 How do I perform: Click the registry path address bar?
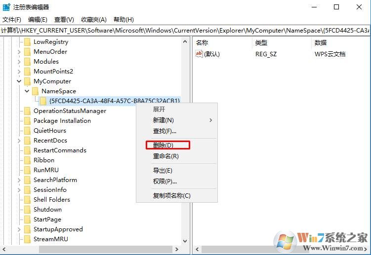185,31
